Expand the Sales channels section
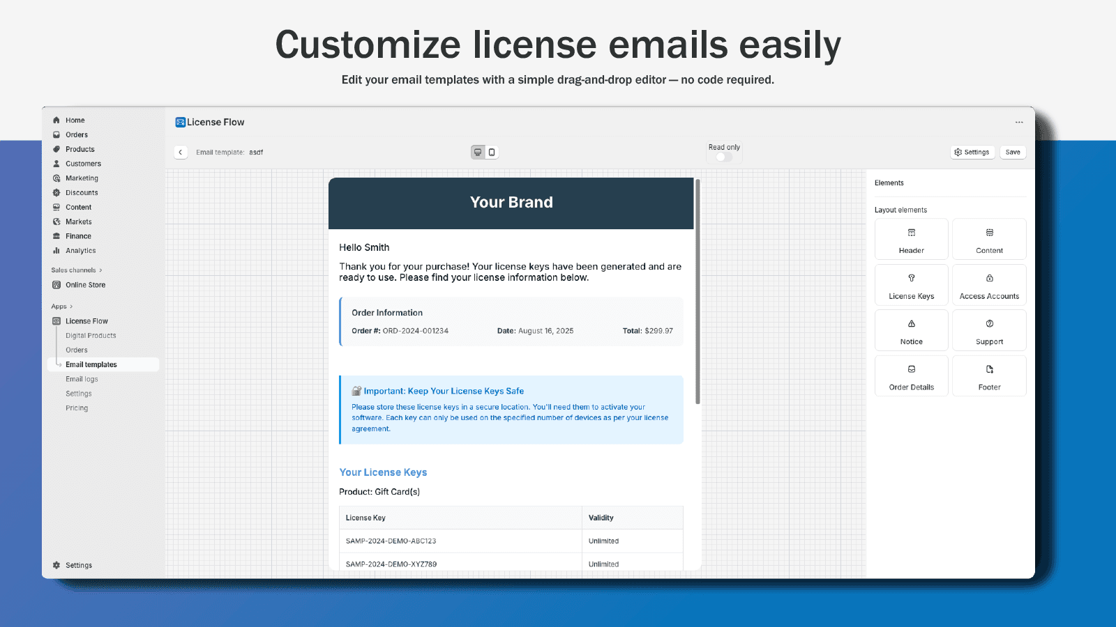The height and width of the screenshot is (627, 1116). 75,270
